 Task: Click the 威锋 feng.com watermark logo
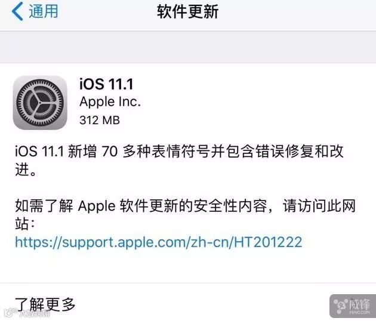[353, 306]
